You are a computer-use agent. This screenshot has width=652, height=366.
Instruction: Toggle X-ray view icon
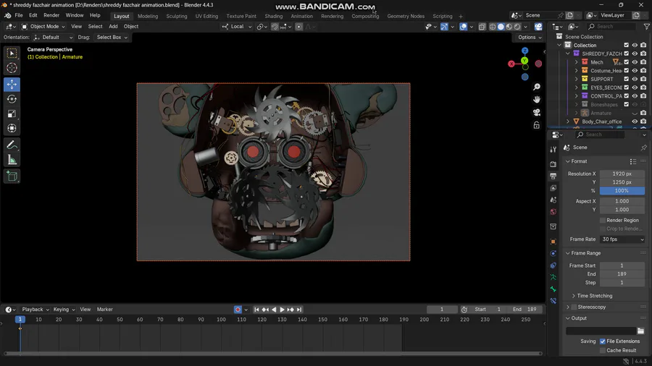(482, 27)
